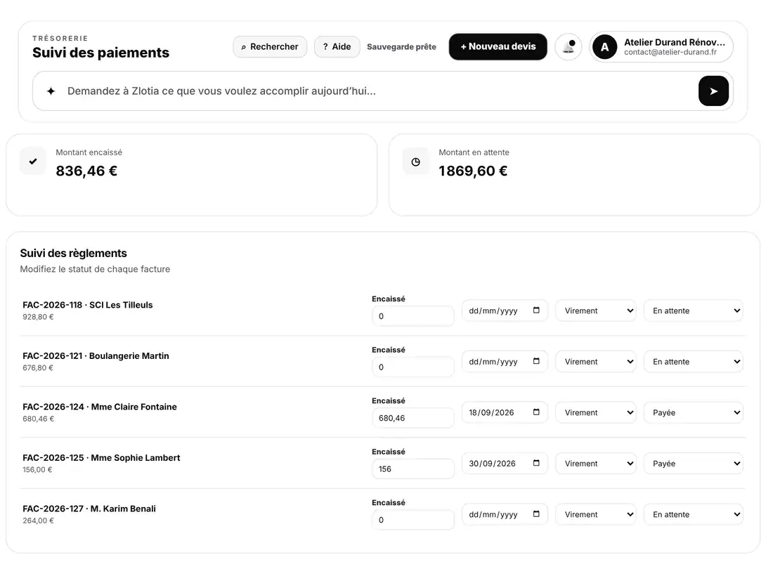
Task: Open the Aide help button
Action: coord(337,47)
